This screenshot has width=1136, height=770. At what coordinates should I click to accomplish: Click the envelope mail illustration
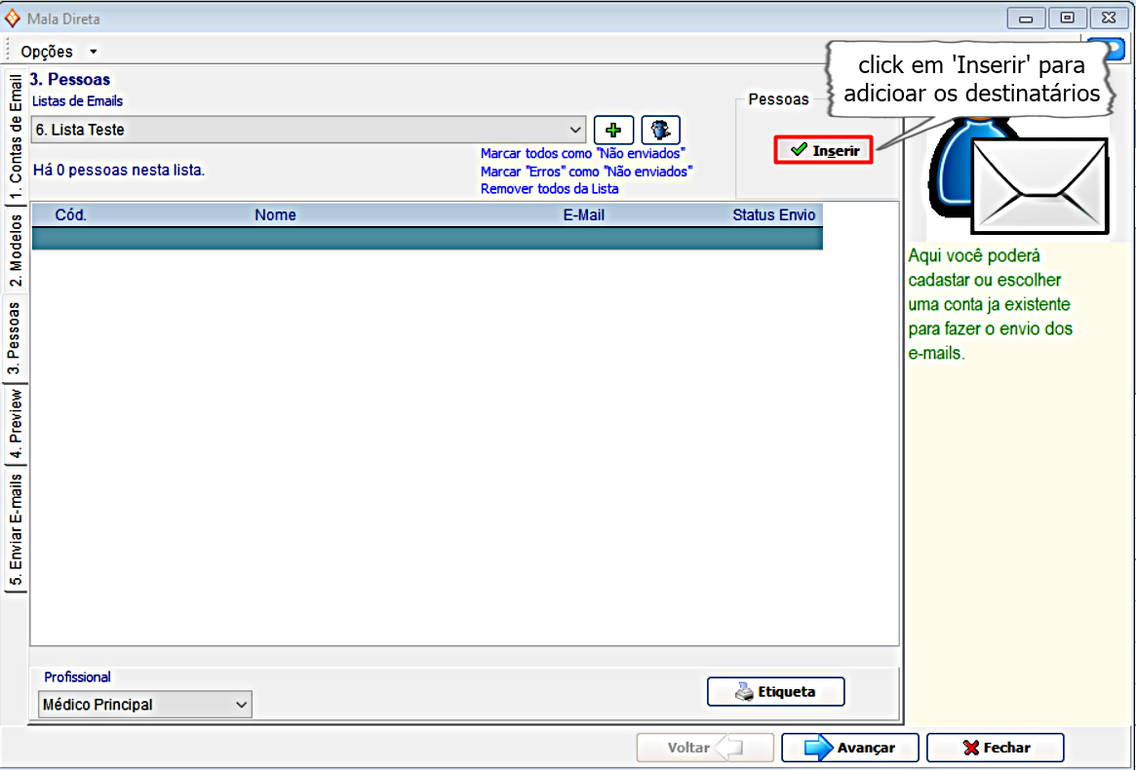[1039, 185]
